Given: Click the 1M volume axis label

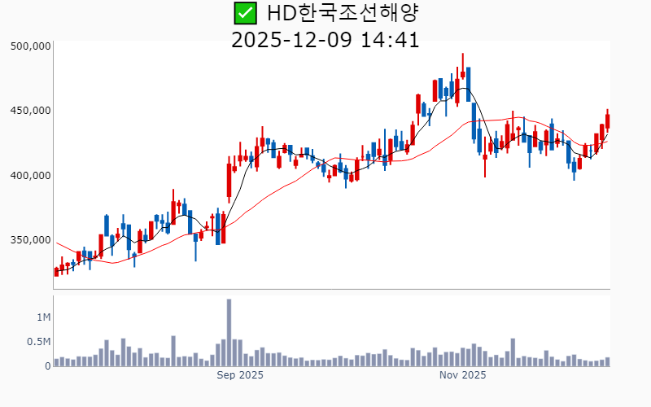Looking at the screenshot, I should point(43,317).
